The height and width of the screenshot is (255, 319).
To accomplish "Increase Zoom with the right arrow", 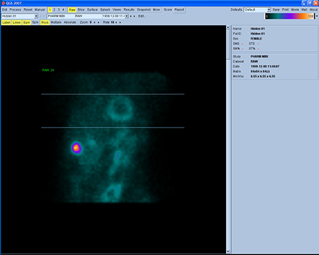I will point(98,23).
